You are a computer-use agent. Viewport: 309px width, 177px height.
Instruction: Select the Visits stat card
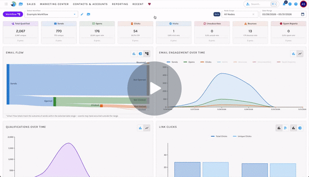click(x=173, y=32)
